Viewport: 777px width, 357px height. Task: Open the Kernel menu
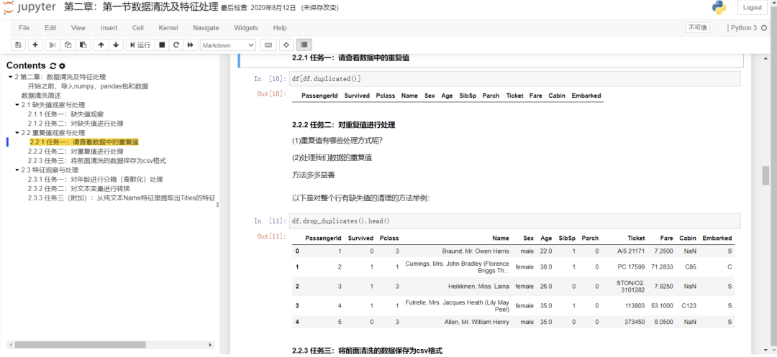(x=168, y=28)
